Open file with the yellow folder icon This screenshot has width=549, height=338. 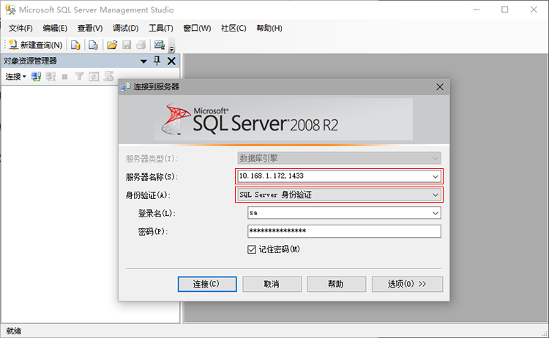pyautogui.click(x=112, y=45)
